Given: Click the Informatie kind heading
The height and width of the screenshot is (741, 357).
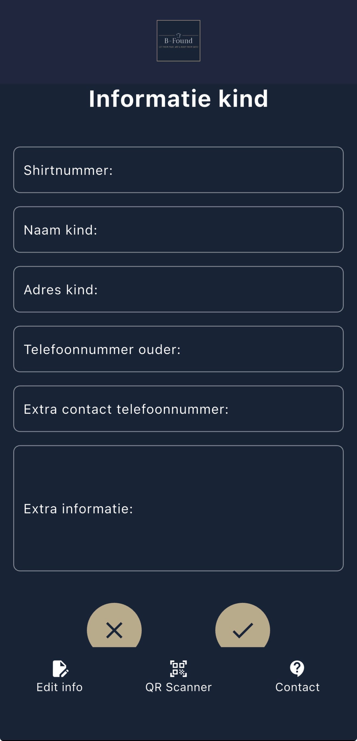Looking at the screenshot, I should point(178,99).
